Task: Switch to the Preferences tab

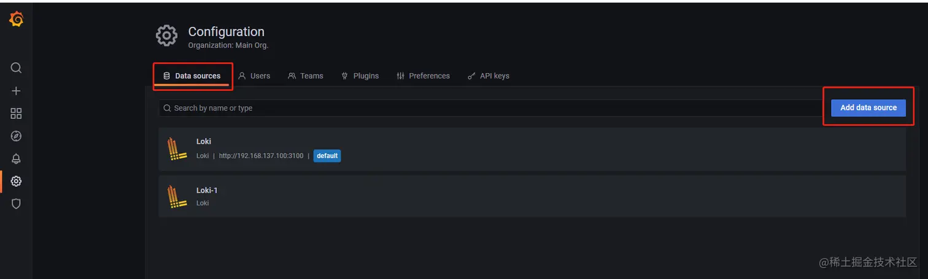Action: click(423, 76)
